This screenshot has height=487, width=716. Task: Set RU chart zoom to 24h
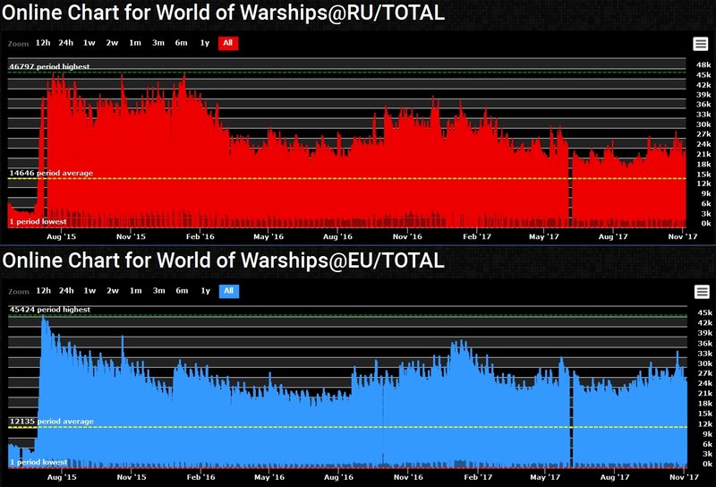coord(65,43)
